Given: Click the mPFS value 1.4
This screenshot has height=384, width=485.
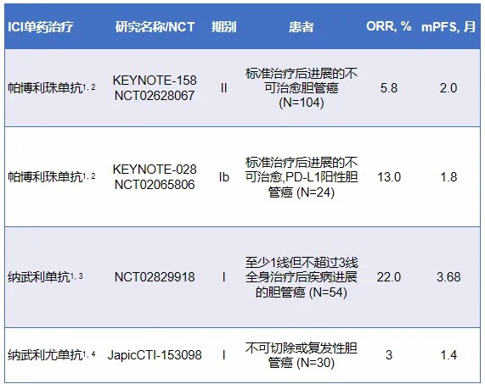Looking at the screenshot, I should pyautogui.click(x=448, y=355).
